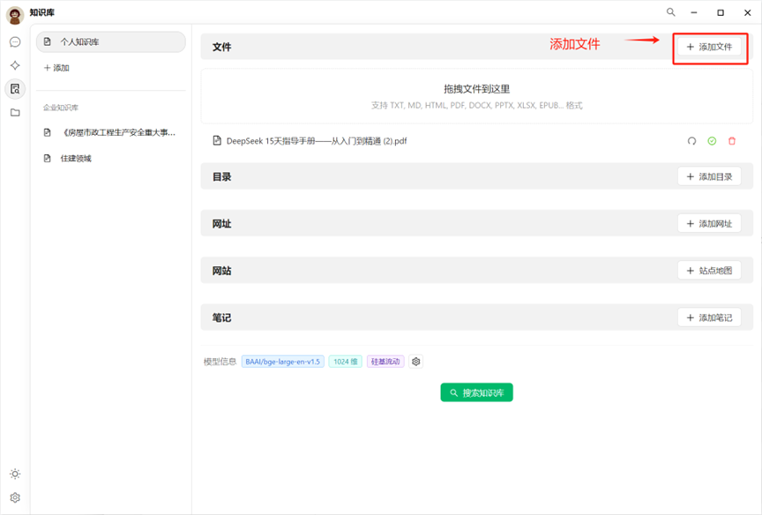Viewport: 762px width, 515px height.
Task: Open the files folder sidebar icon
Action: (x=15, y=112)
